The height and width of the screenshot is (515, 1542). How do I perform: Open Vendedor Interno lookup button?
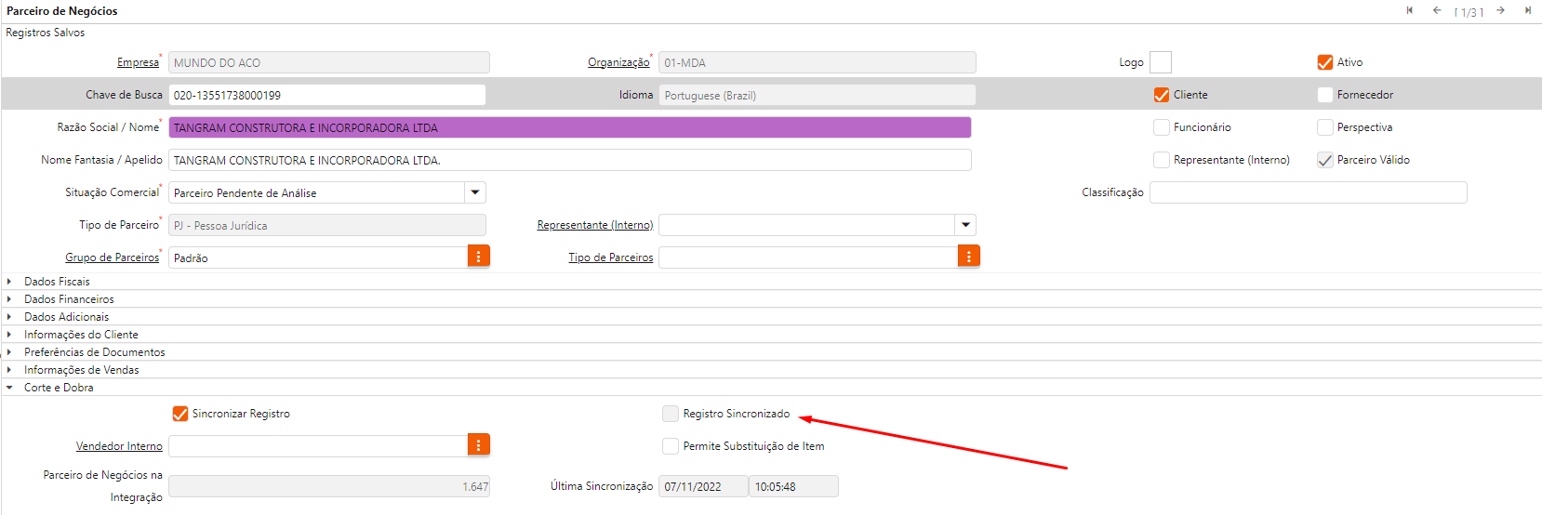click(478, 445)
